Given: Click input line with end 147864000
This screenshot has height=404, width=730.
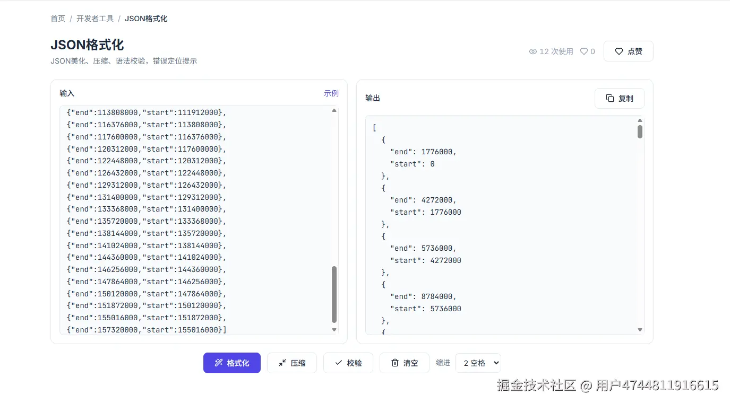Looking at the screenshot, I should click(147, 282).
